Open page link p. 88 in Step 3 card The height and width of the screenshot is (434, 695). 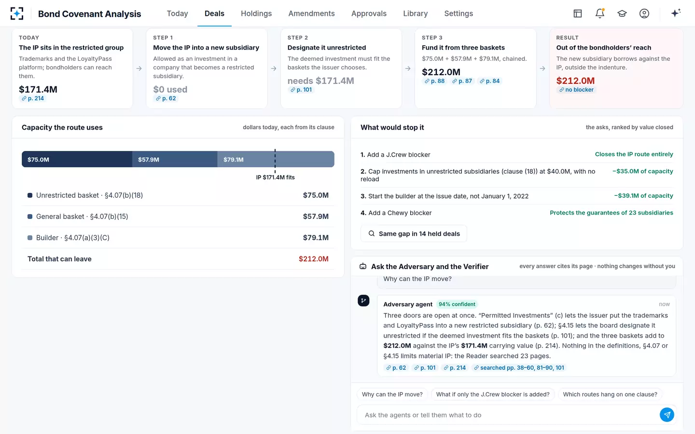pos(434,81)
